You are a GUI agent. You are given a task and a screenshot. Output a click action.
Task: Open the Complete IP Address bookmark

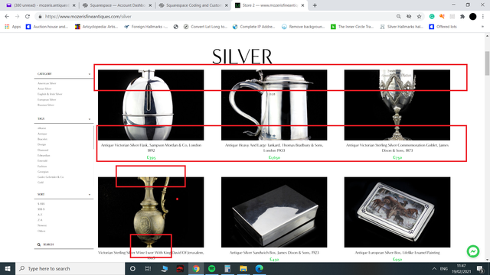coord(254,27)
